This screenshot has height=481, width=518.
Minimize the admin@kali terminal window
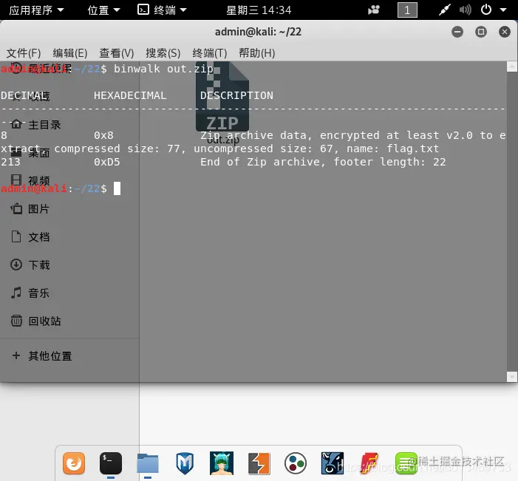[457, 32]
